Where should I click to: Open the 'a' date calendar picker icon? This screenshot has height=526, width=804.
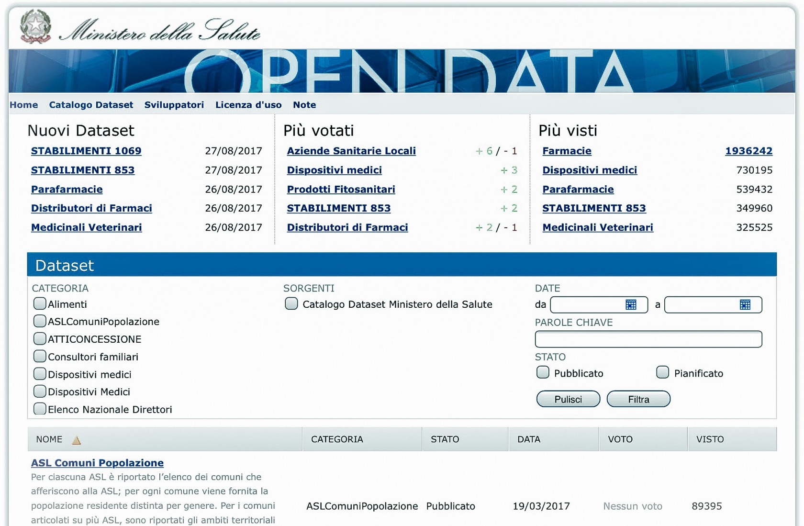745,305
